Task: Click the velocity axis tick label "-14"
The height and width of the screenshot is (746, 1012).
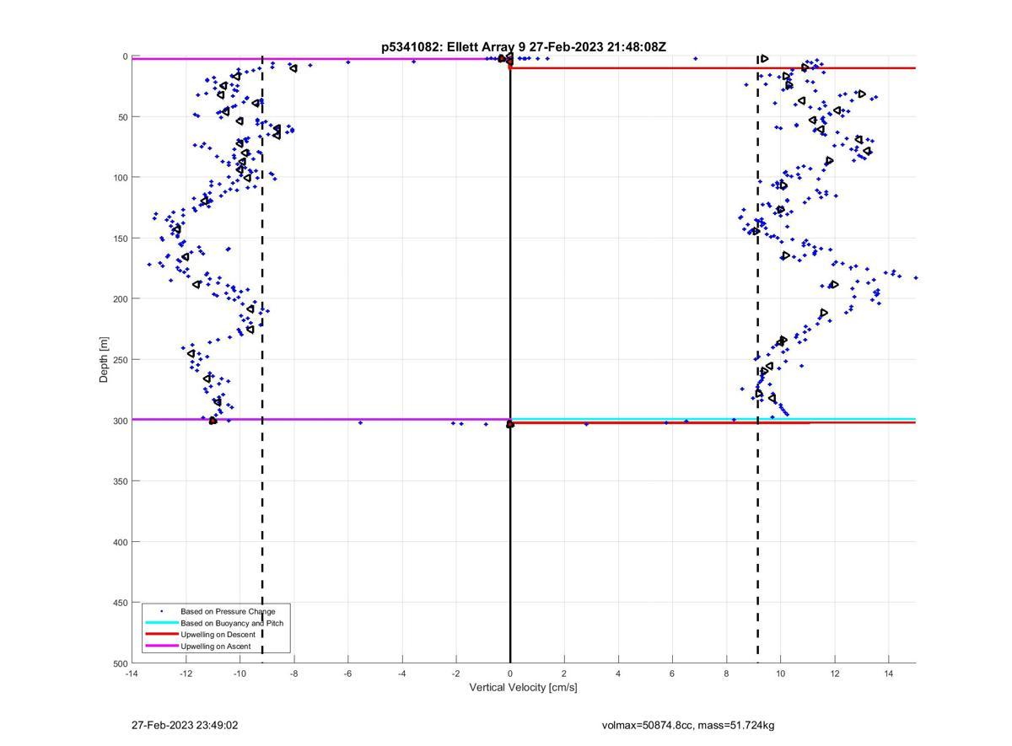Action: [132, 674]
